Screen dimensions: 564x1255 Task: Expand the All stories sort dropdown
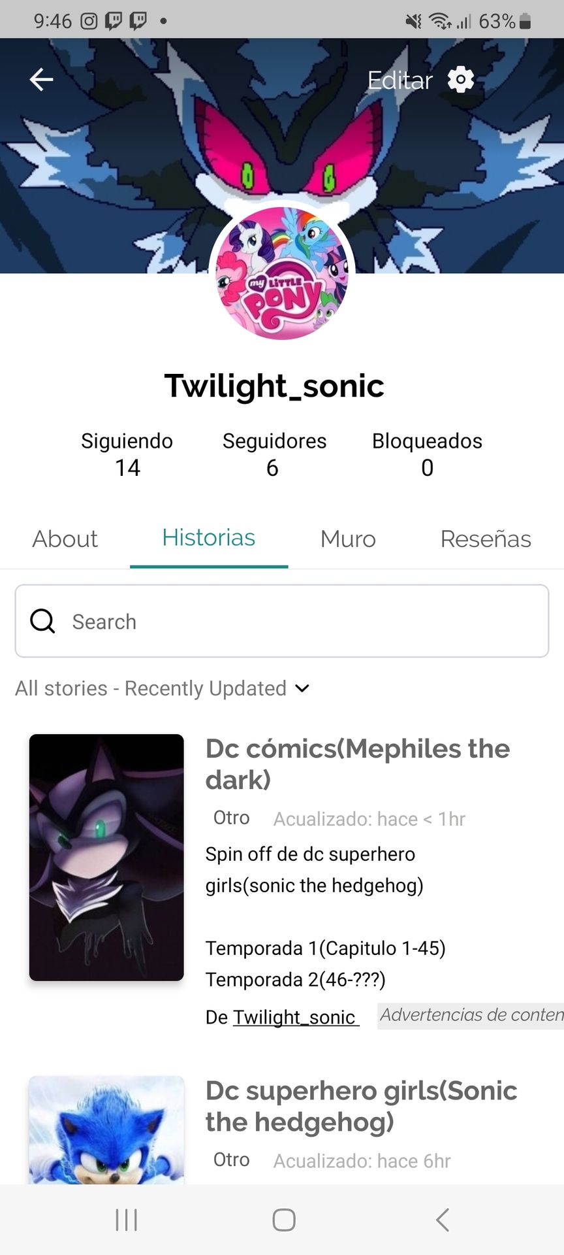point(163,688)
